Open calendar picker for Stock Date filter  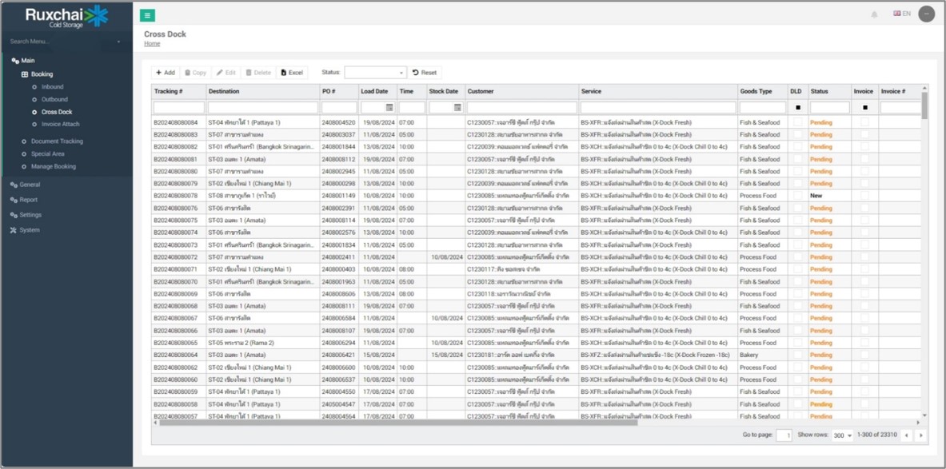(x=458, y=107)
